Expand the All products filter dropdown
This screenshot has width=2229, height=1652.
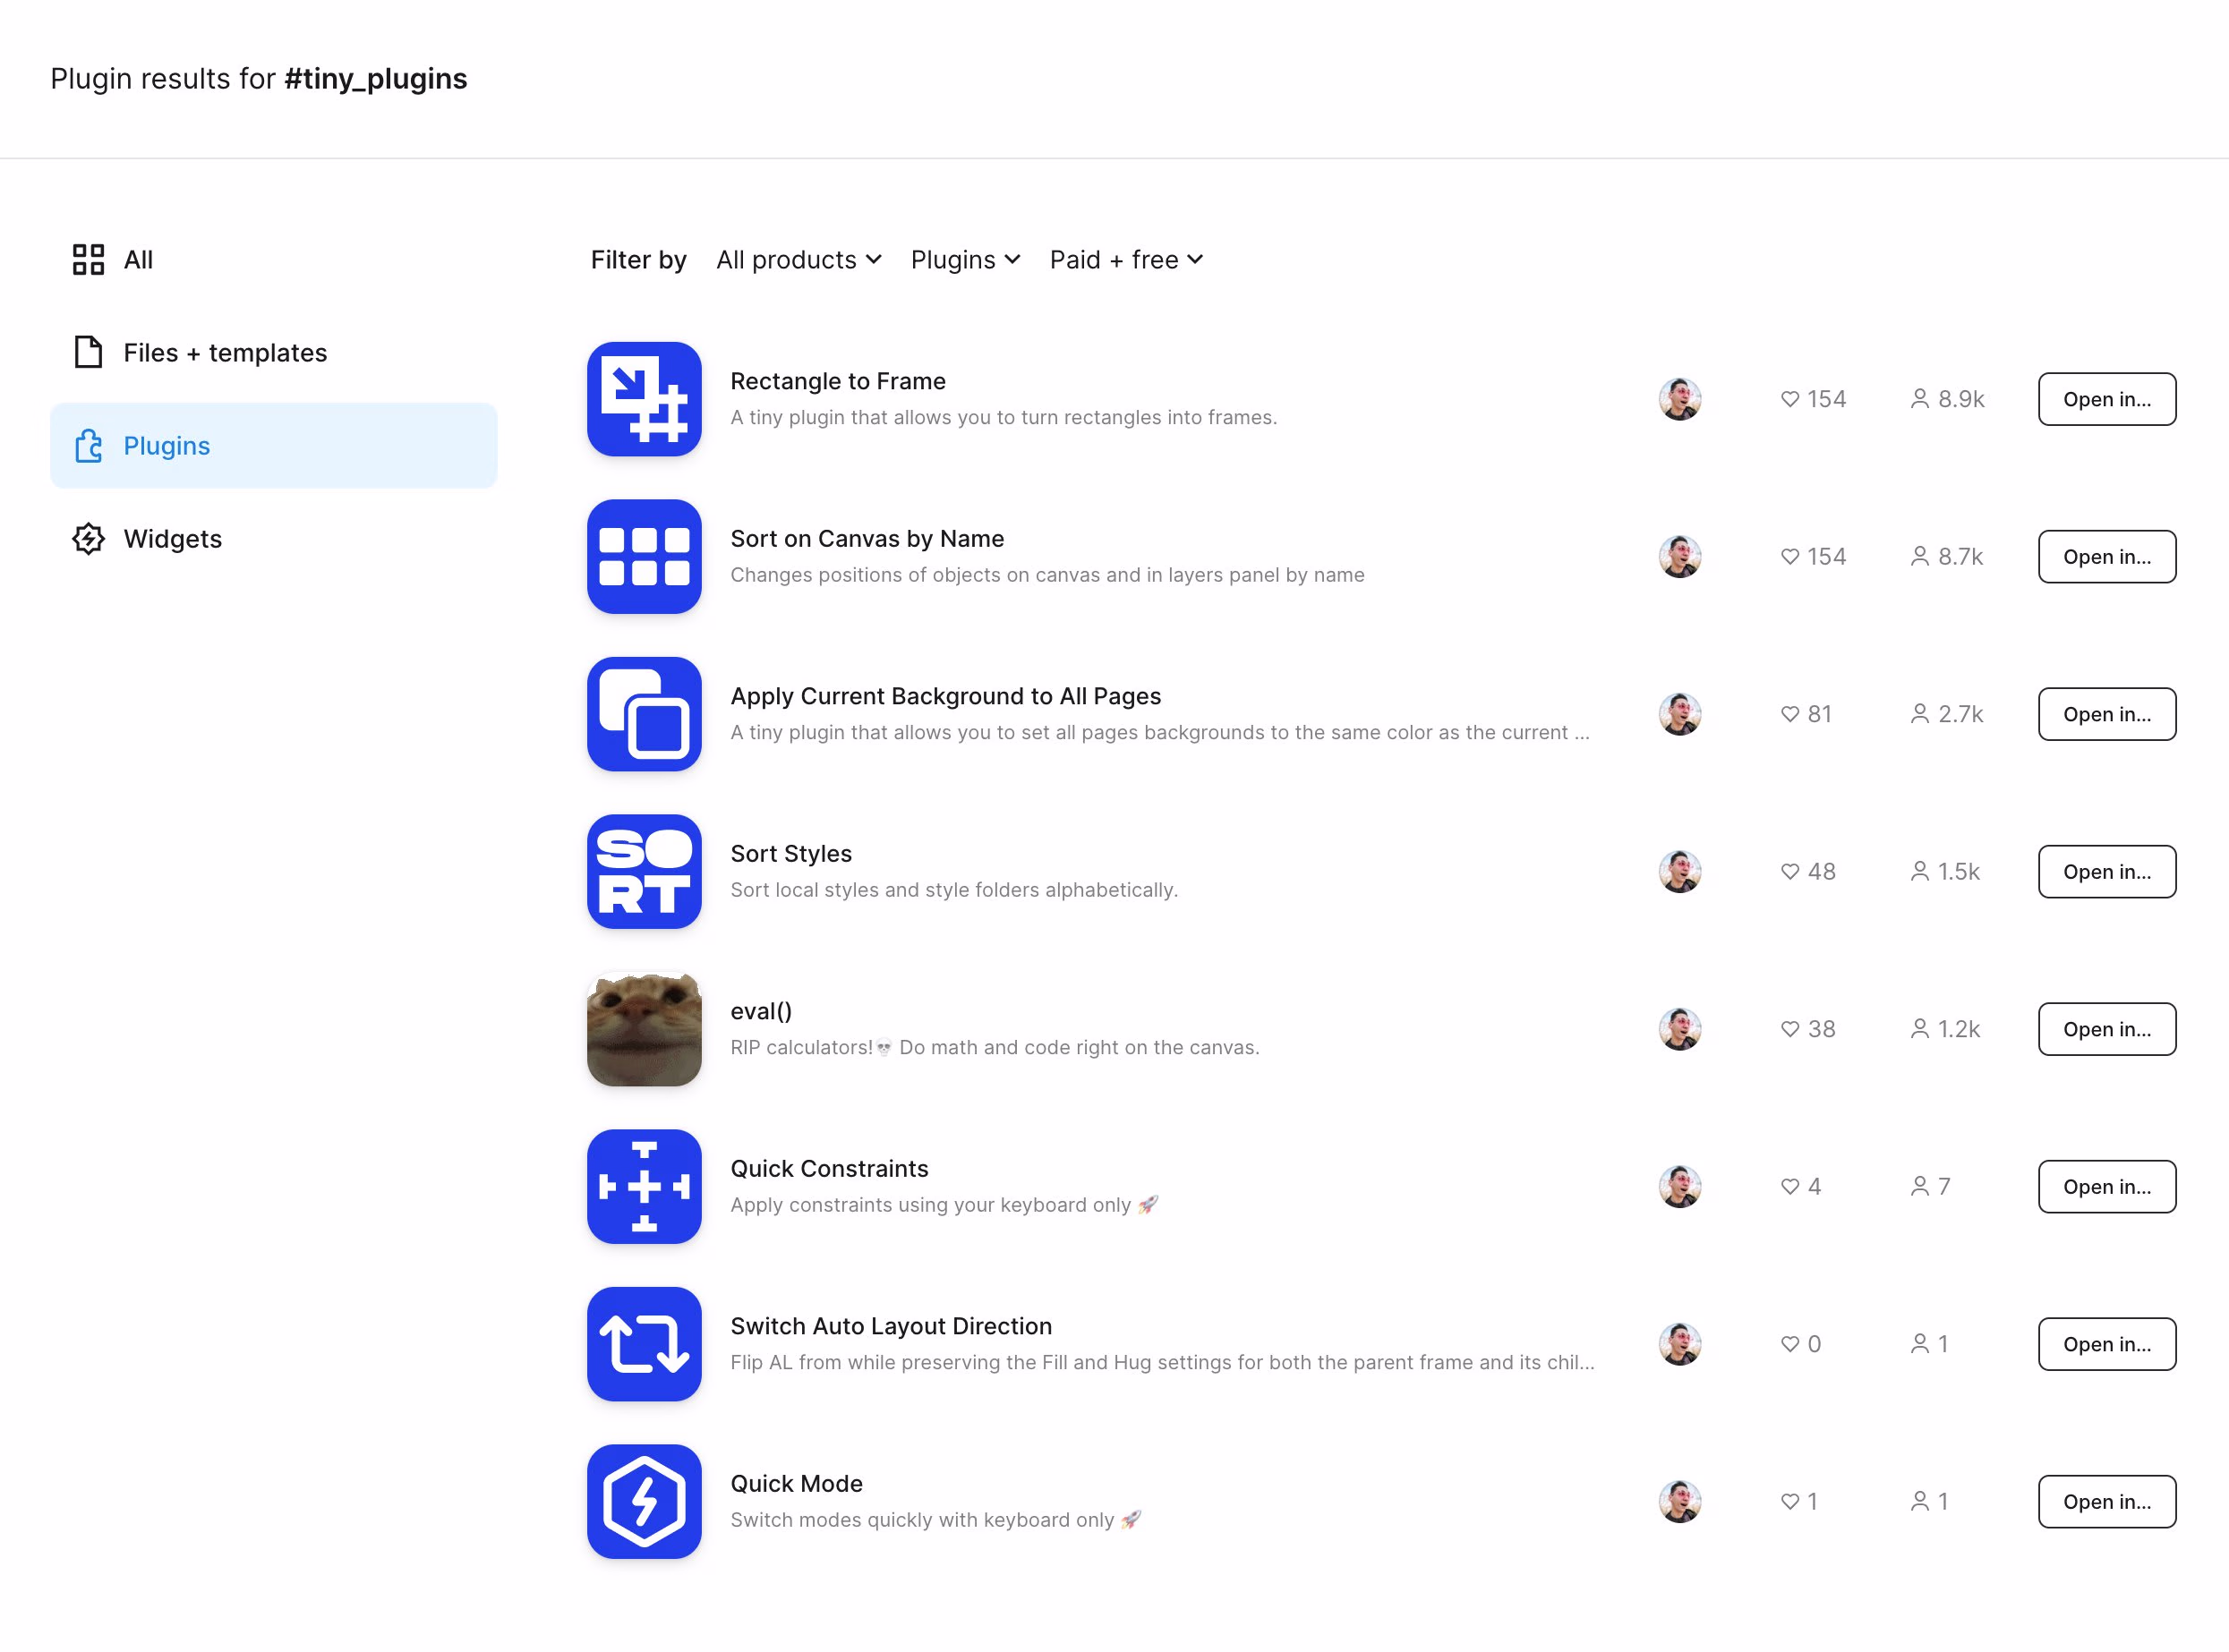[x=799, y=260]
